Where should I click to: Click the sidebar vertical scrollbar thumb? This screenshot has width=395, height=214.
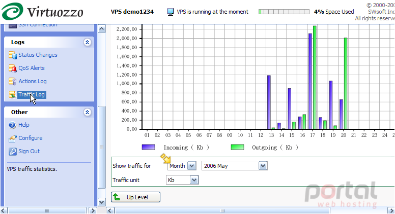pos(101,147)
